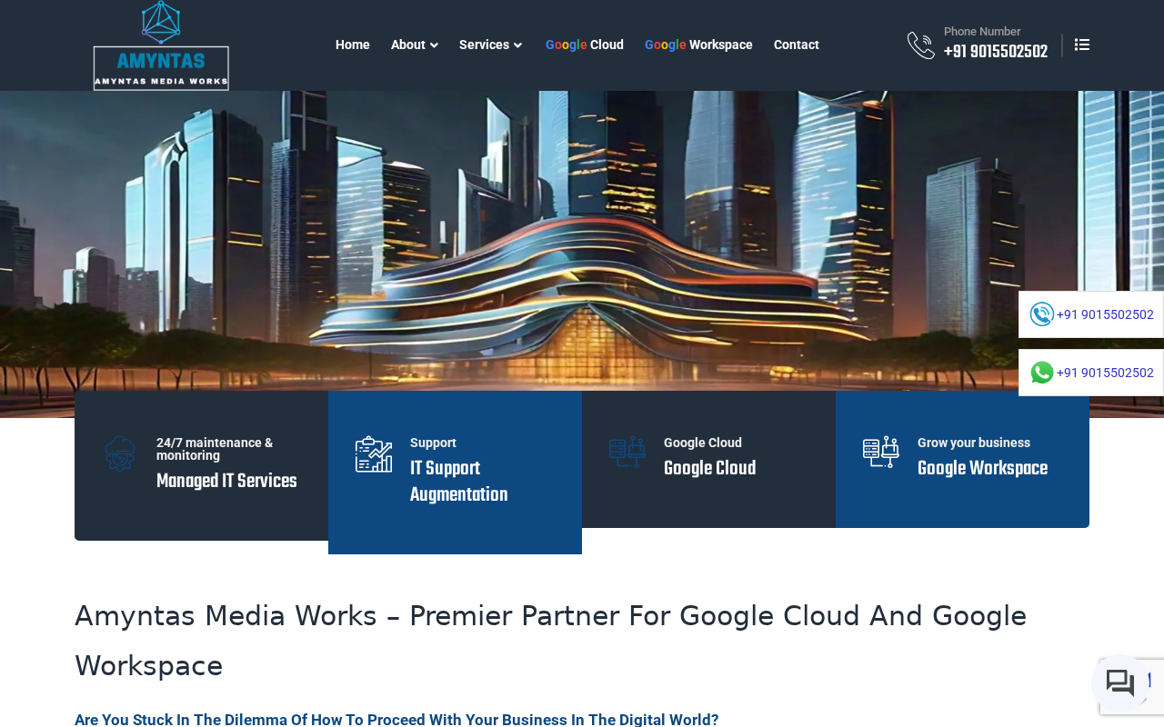The width and height of the screenshot is (1164, 727).
Task: Click the 'Amyntas Media Works – Premier Partner' heading
Action: point(551,641)
